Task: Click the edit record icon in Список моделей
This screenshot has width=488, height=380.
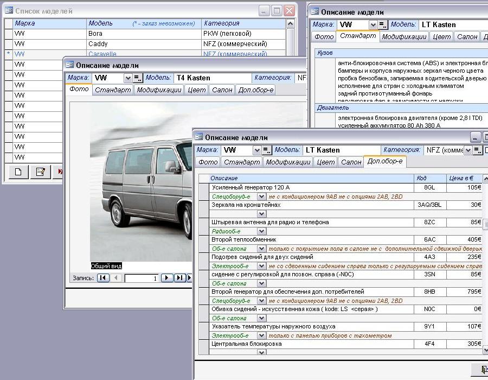Action: [x=40, y=172]
